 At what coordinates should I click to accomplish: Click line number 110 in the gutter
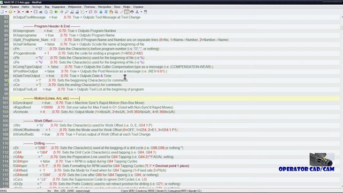pos(5,143)
